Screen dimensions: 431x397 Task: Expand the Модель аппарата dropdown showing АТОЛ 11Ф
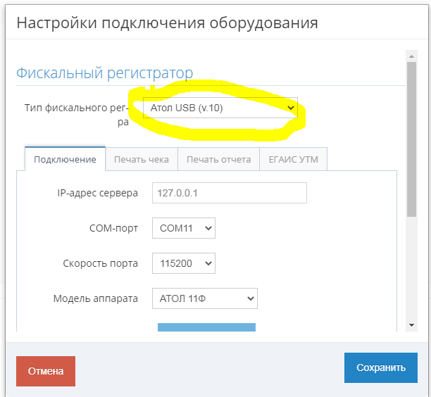[x=205, y=298]
